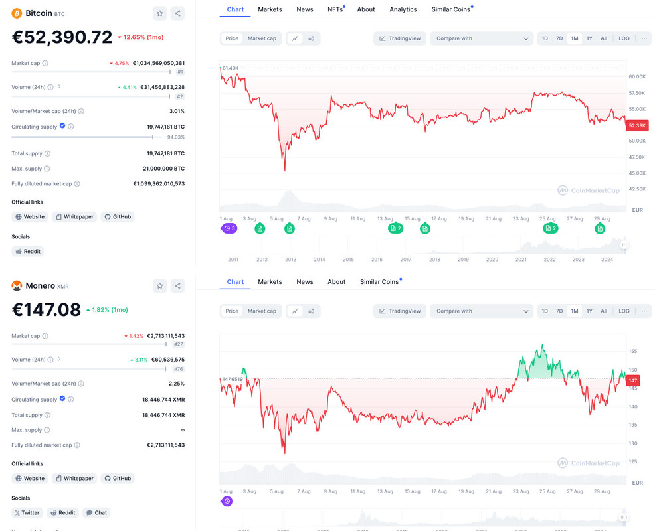Select candlestick chart type on Monero chart
The height and width of the screenshot is (531, 655).
click(311, 311)
